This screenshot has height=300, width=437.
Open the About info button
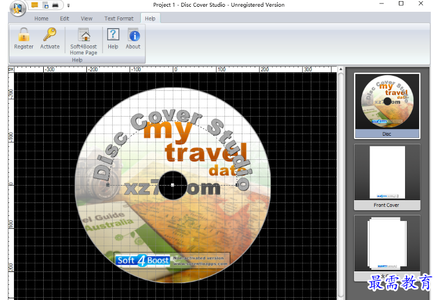coord(133,39)
